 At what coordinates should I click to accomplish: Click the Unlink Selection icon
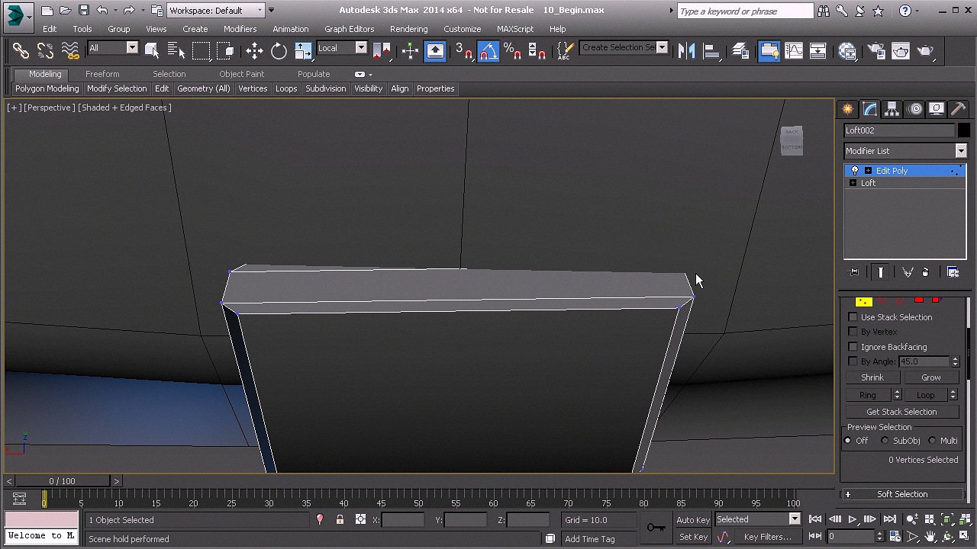click(45, 51)
